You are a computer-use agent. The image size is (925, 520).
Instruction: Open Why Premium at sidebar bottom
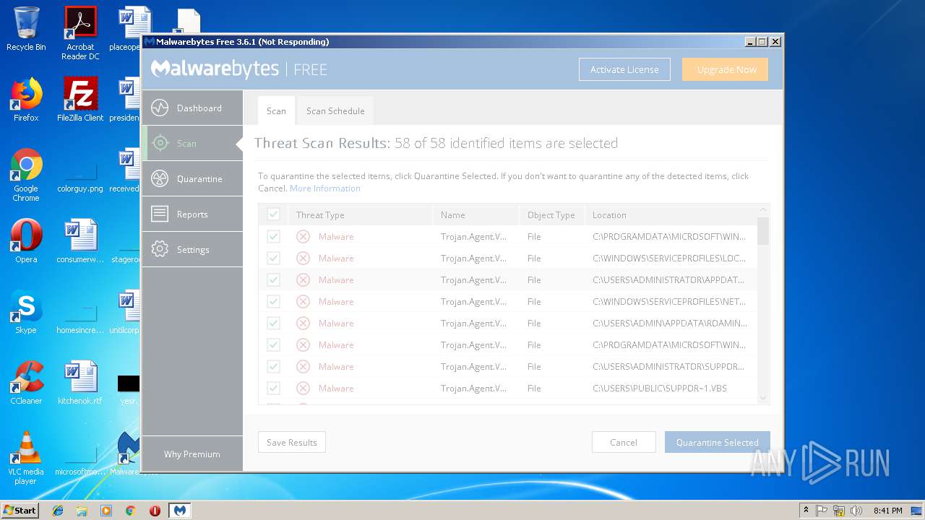pos(192,454)
